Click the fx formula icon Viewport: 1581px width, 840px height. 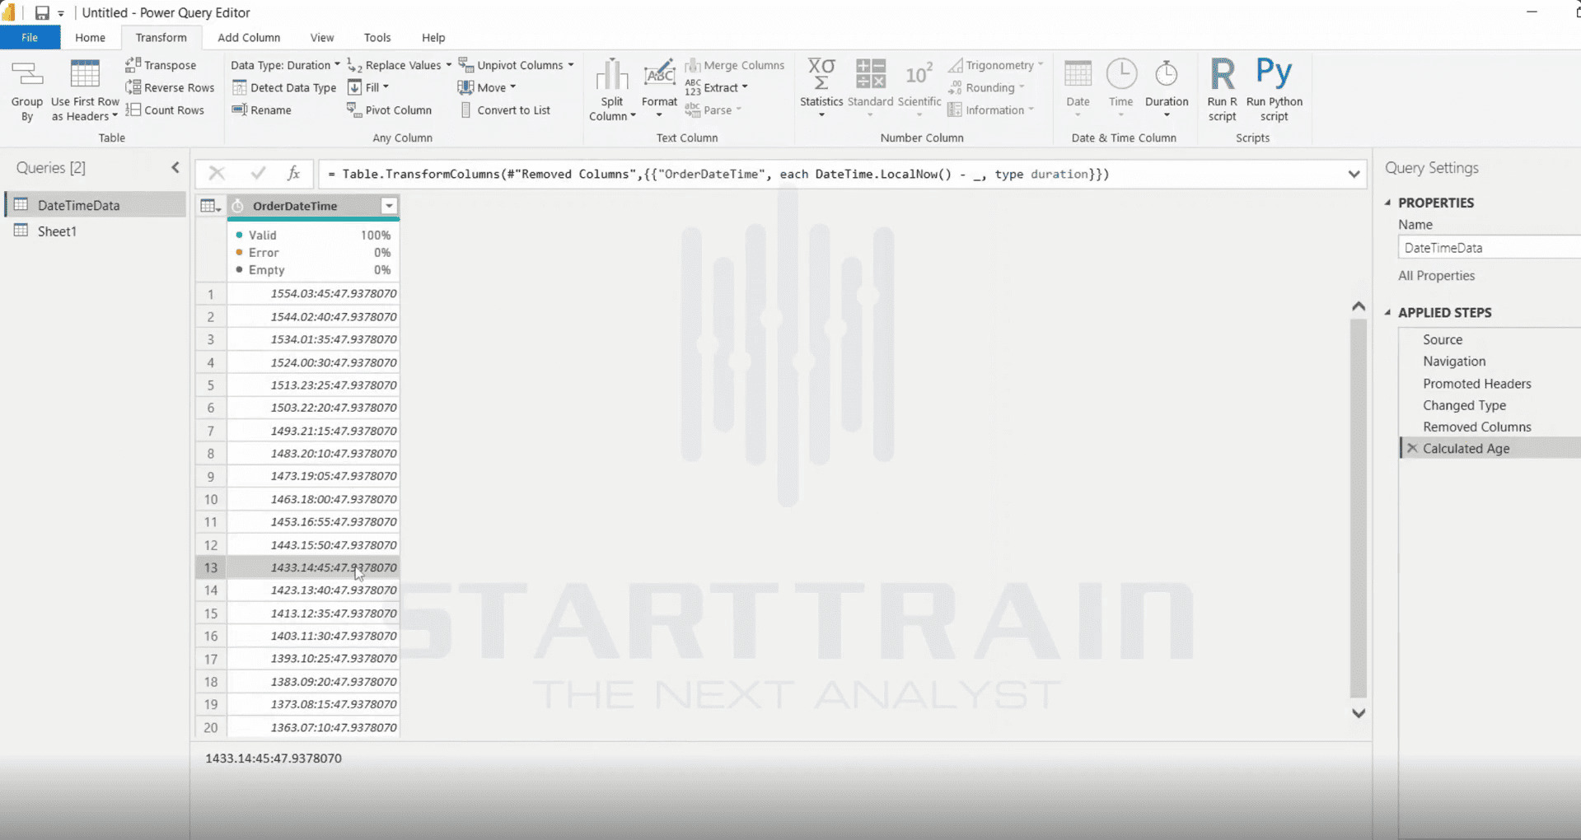point(293,173)
